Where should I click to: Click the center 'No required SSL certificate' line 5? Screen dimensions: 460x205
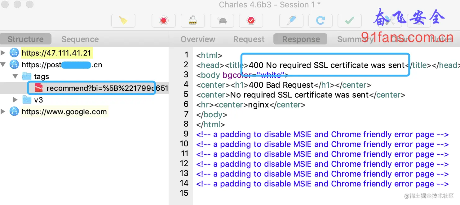coord(301,95)
